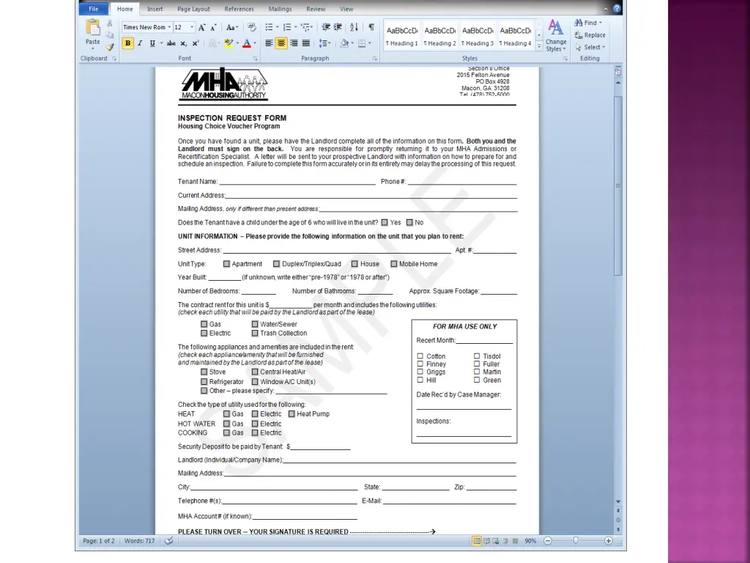This screenshot has height=563, width=750.
Task: Open Word Help question mark icon
Action: (x=617, y=9)
